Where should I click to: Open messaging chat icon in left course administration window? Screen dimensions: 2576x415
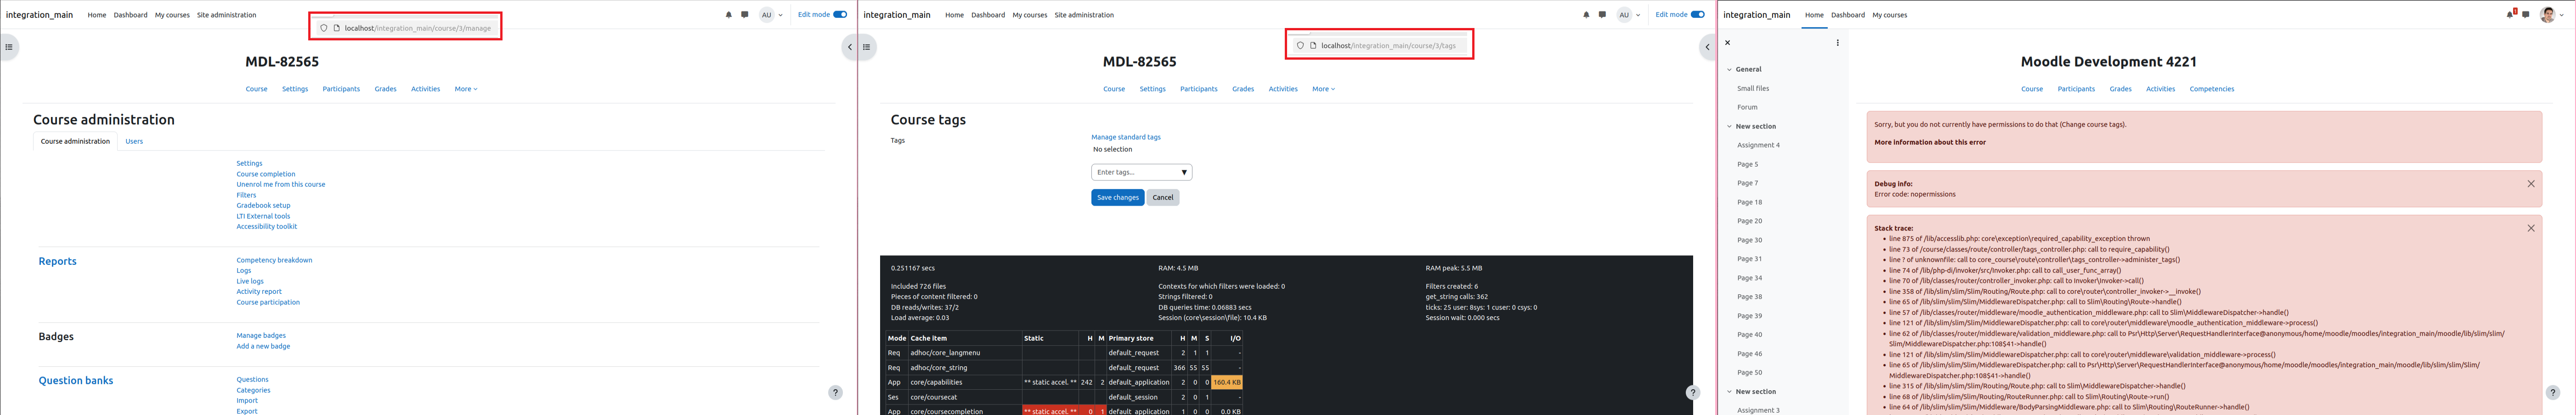coord(744,15)
